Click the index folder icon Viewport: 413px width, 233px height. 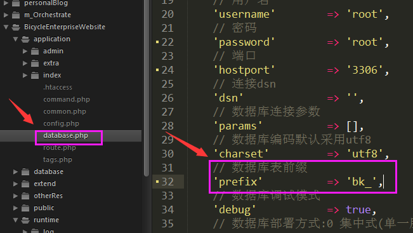(x=35, y=76)
